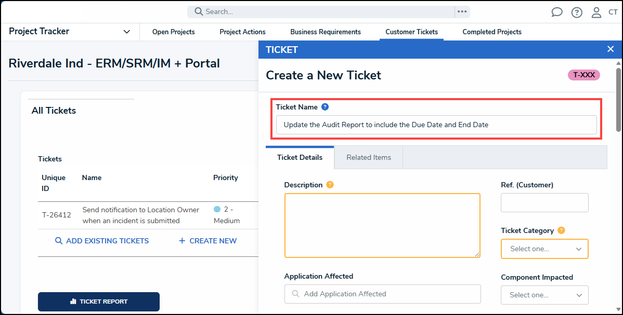
Task: Click the search icon in the top search bar
Action: pos(198,11)
